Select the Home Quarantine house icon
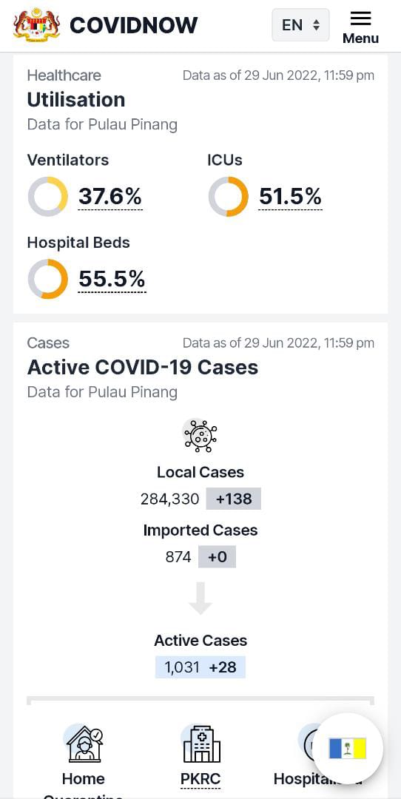401x799 pixels. tap(84, 744)
